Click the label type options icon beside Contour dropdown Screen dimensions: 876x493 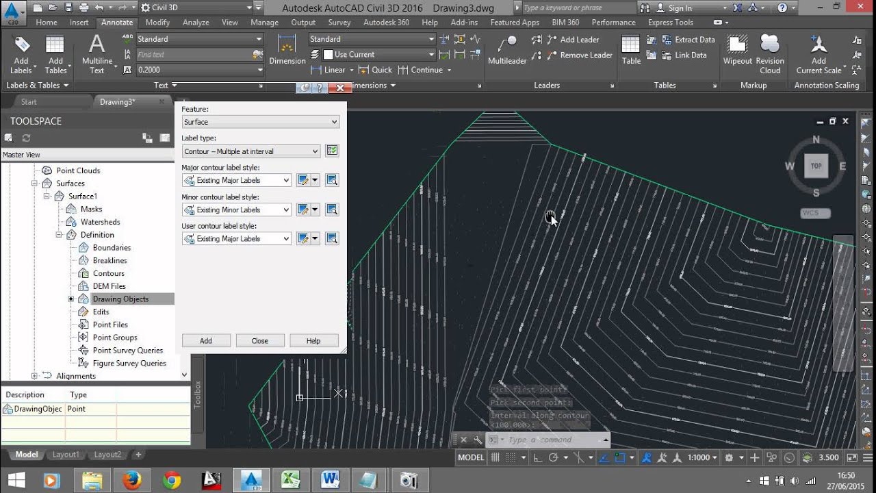pyautogui.click(x=332, y=151)
